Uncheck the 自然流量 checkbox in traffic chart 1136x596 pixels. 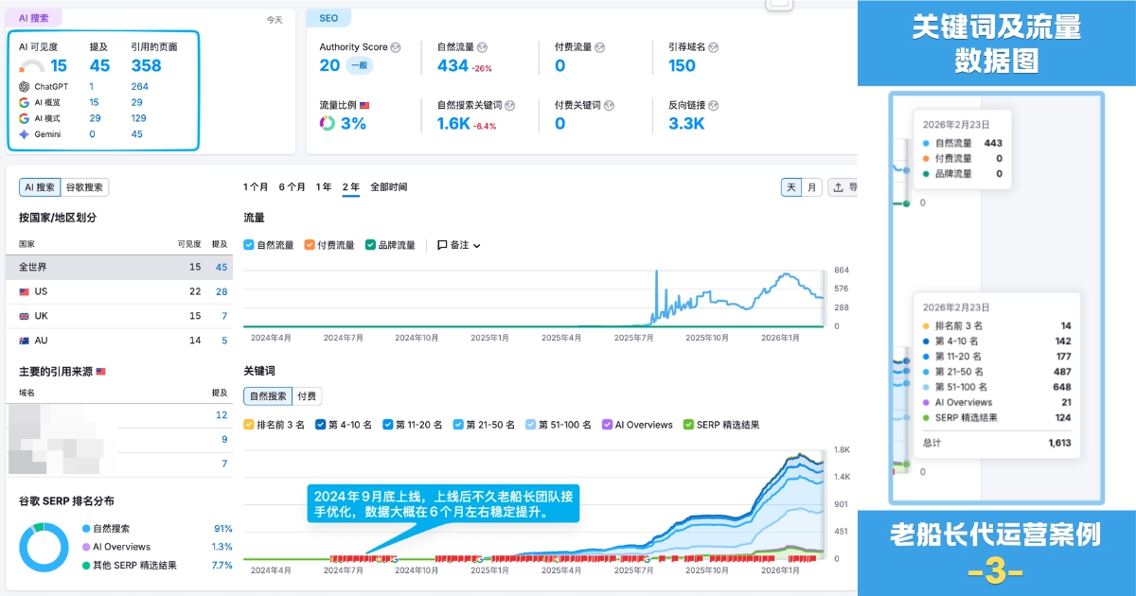point(249,245)
